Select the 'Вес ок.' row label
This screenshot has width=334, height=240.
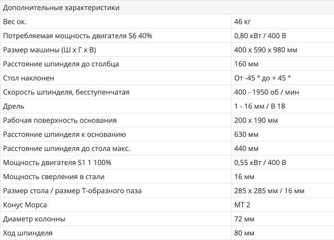(15, 21)
